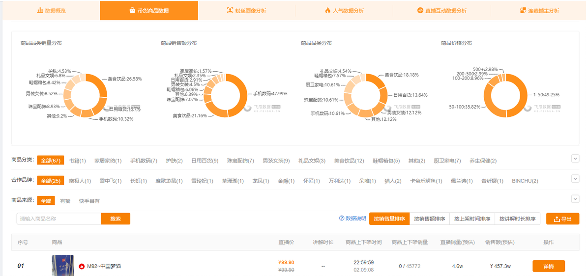Sort products by 按上架时间排序
586x276 pixels.
pyautogui.click(x=472, y=219)
